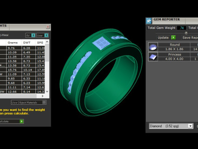Close the metal weights panel
The image size is (198, 149).
(48, 27)
